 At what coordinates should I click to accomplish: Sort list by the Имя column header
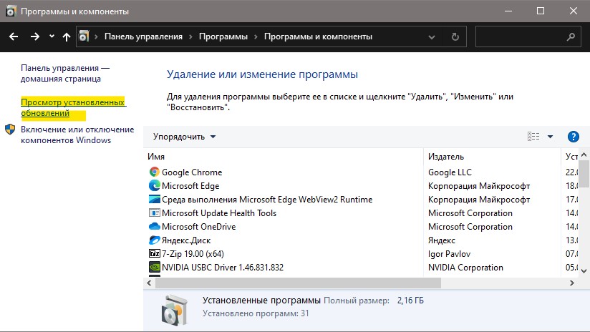156,156
